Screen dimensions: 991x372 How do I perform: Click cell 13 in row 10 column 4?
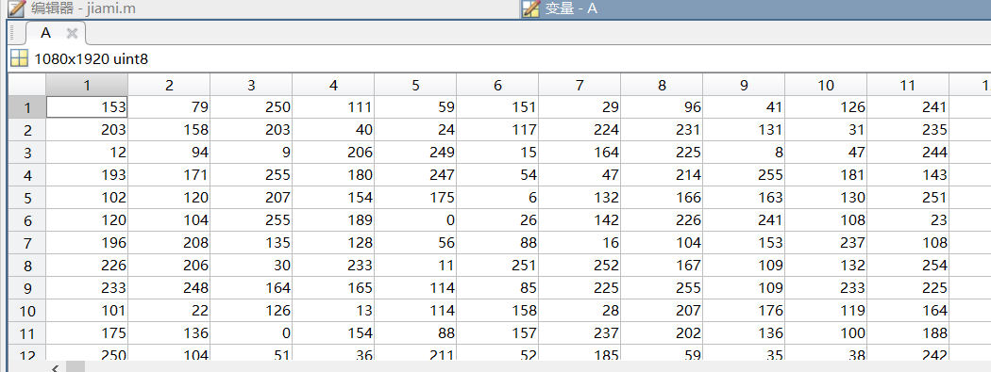pos(334,311)
